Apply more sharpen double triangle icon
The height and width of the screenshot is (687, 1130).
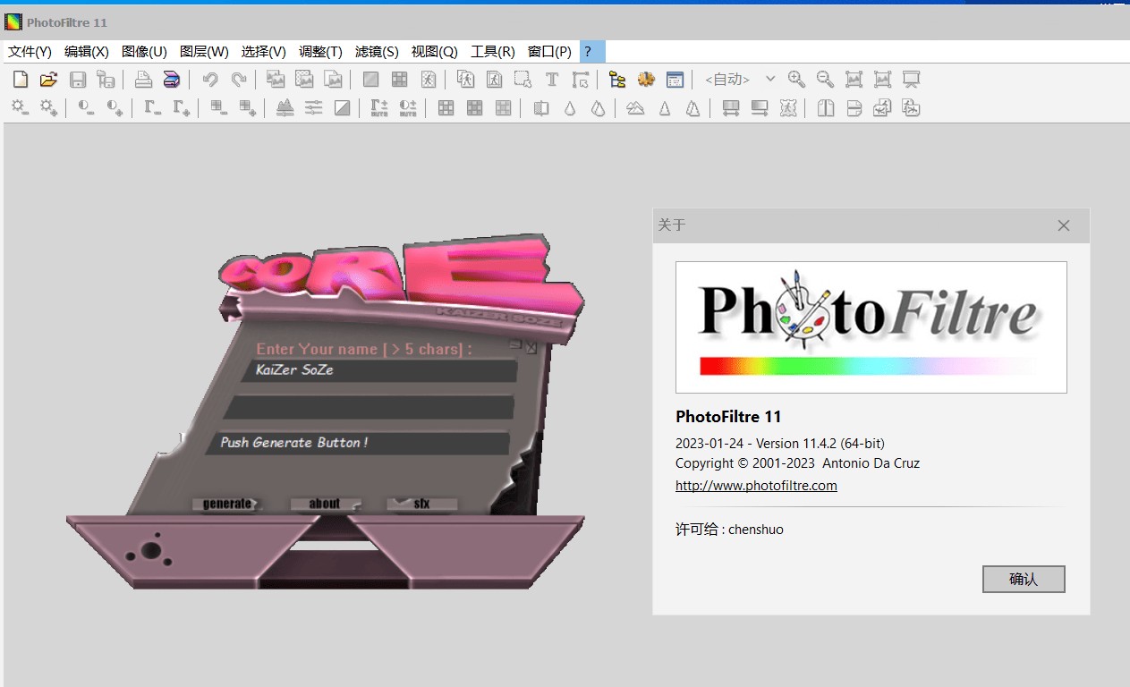point(692,108)
